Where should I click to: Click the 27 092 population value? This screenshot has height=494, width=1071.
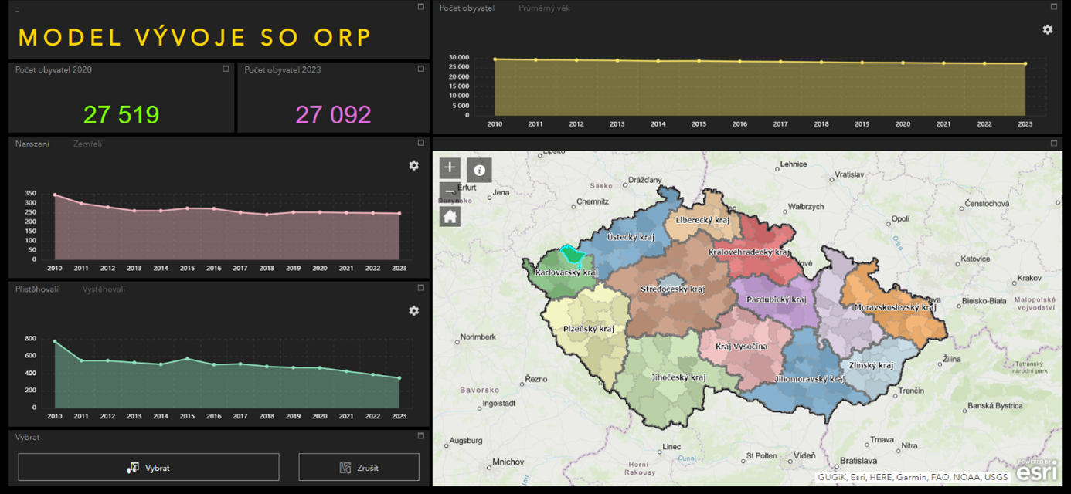(333, 115)
